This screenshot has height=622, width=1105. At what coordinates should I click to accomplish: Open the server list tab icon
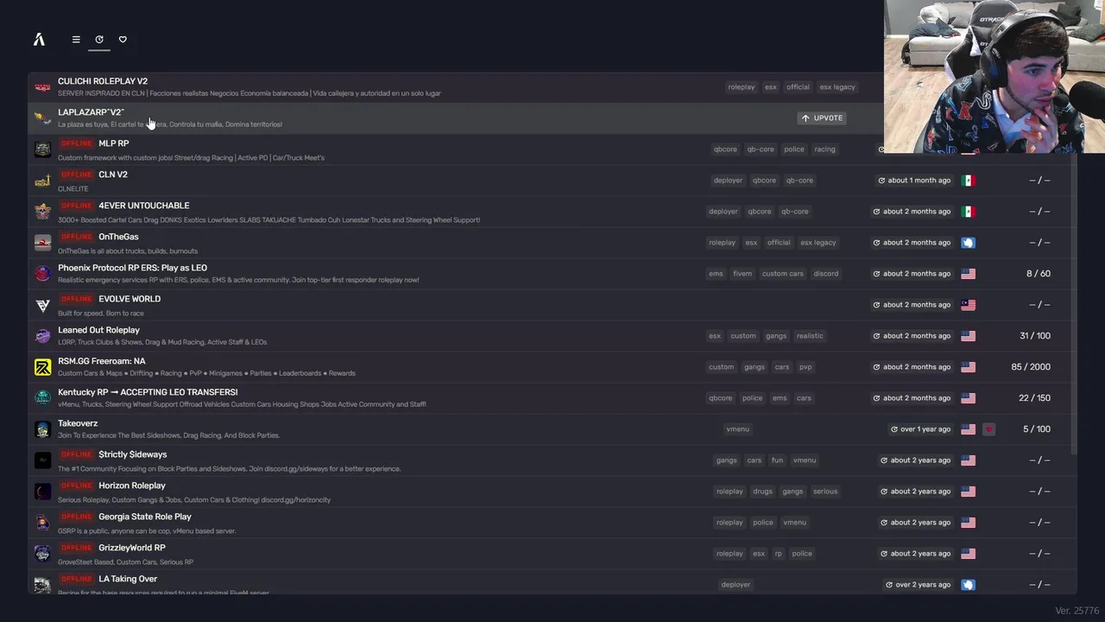[x=76, y=39]
